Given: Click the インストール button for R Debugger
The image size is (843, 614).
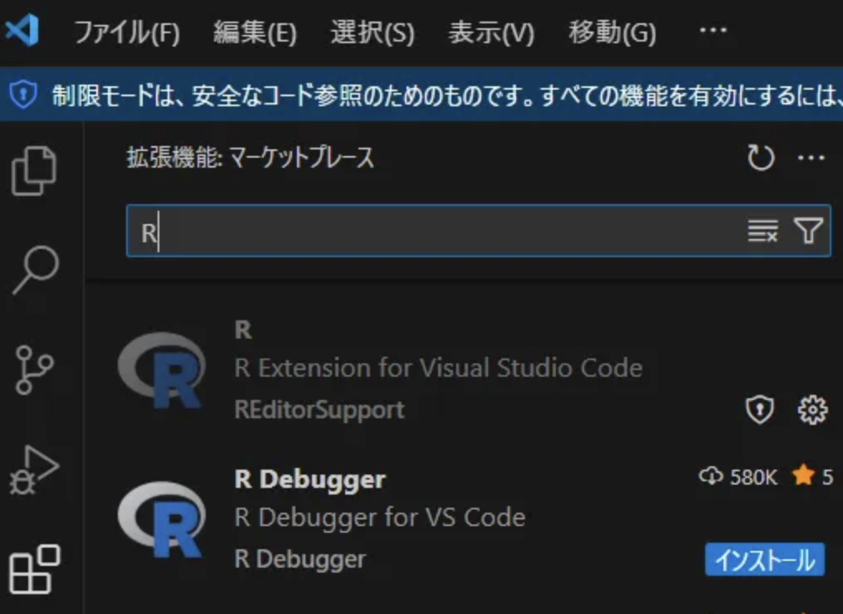Looking at the screenshot, I should (763, 560).
